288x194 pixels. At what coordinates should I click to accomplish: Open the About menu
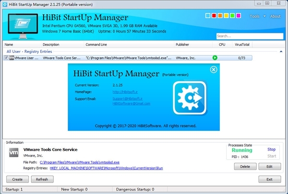coord(275,16)
